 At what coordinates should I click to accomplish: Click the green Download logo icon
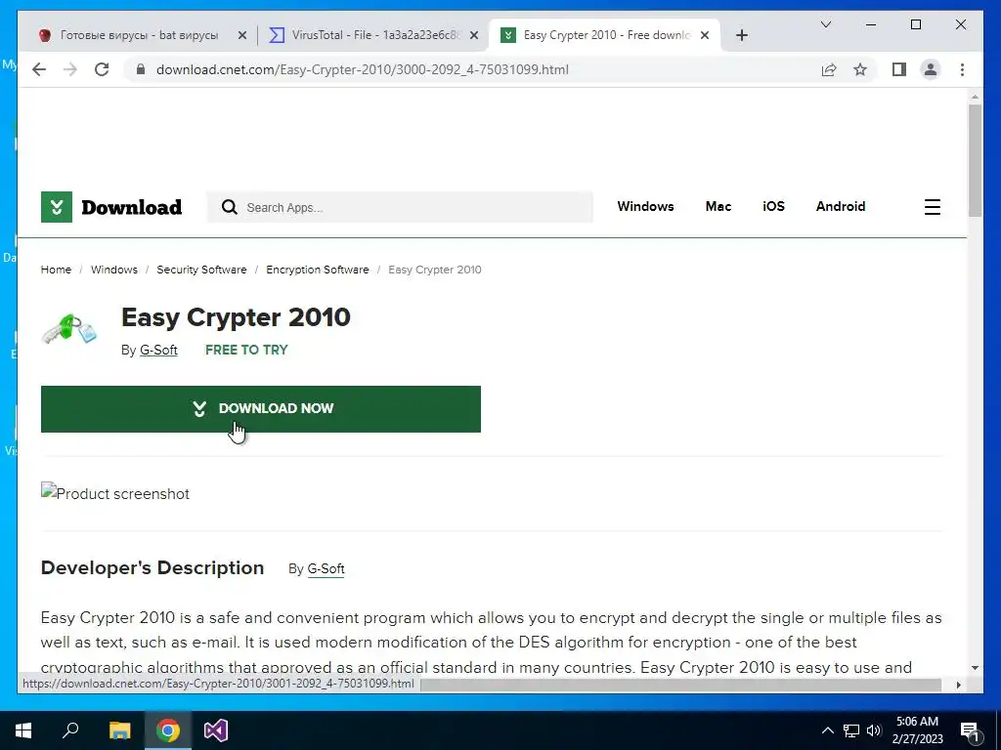tap(56, 207)
